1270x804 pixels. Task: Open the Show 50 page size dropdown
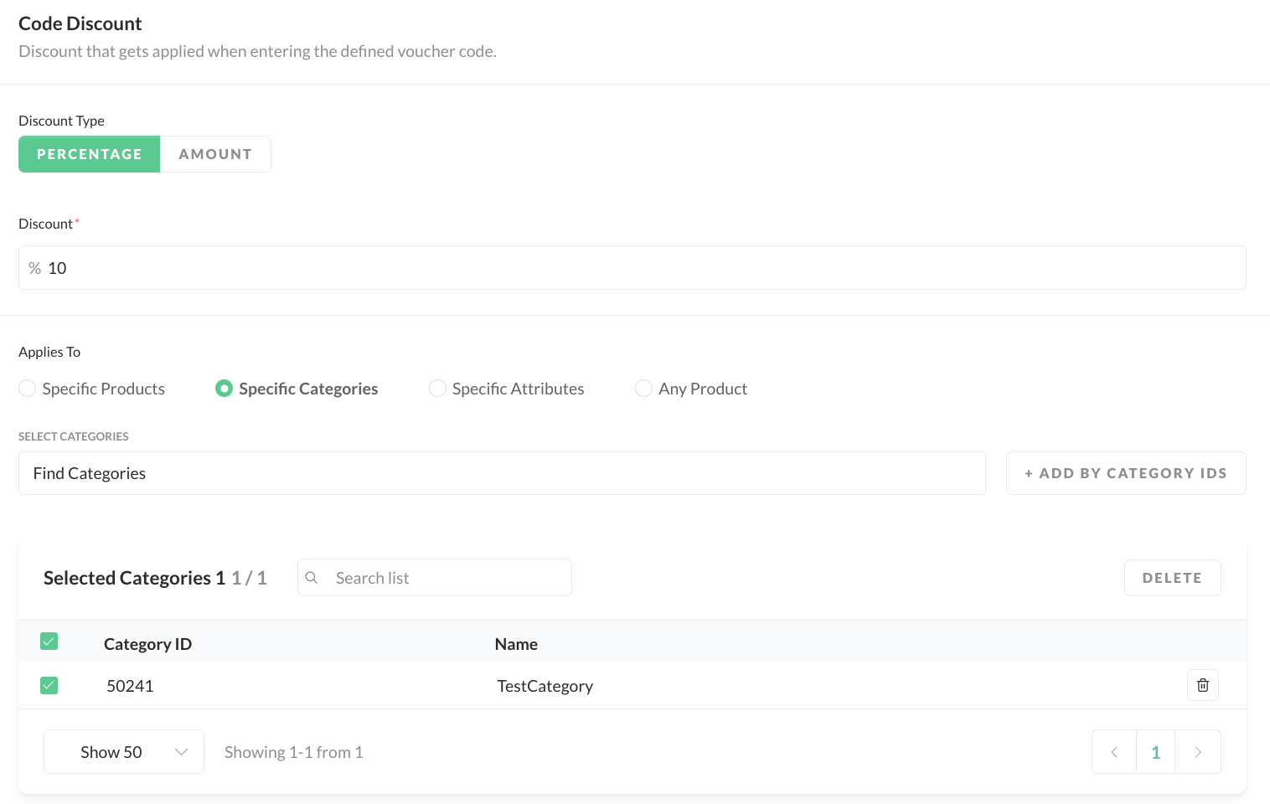coord(124,752)
